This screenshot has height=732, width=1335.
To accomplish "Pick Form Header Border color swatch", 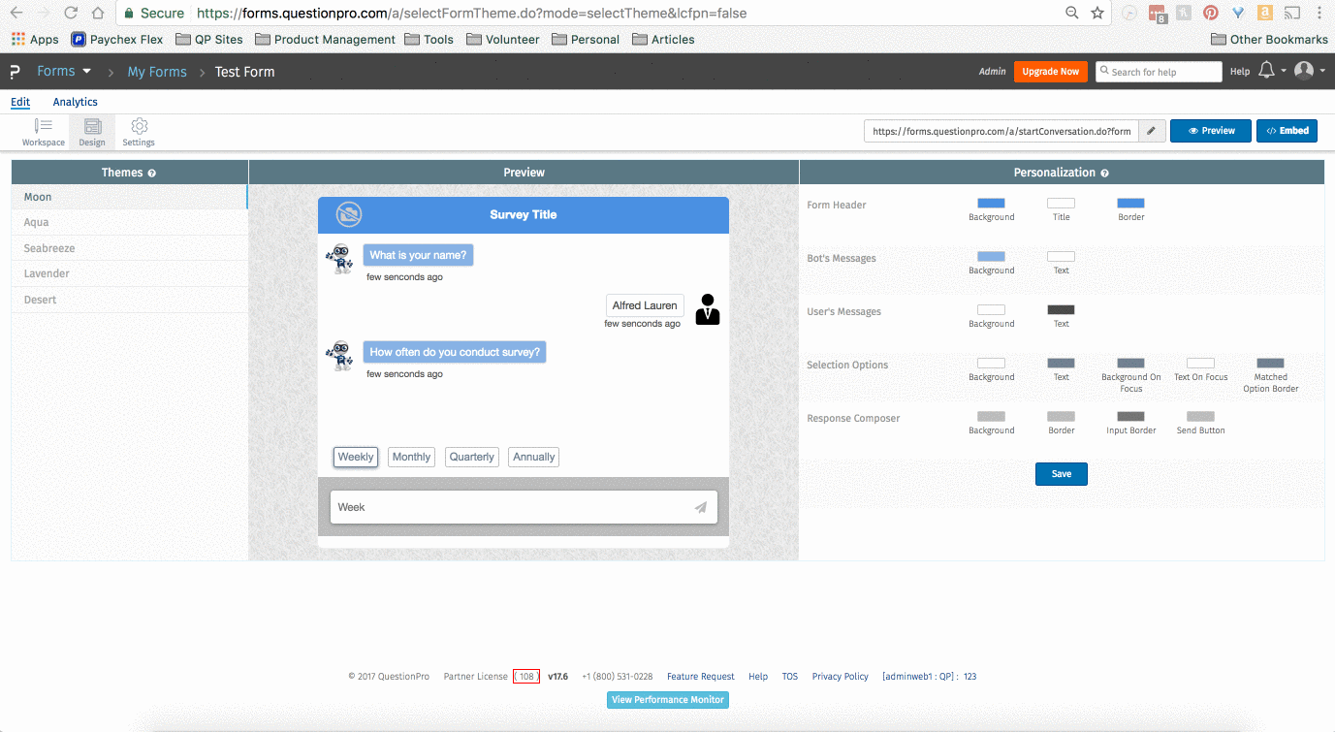I will point(1130,204).
